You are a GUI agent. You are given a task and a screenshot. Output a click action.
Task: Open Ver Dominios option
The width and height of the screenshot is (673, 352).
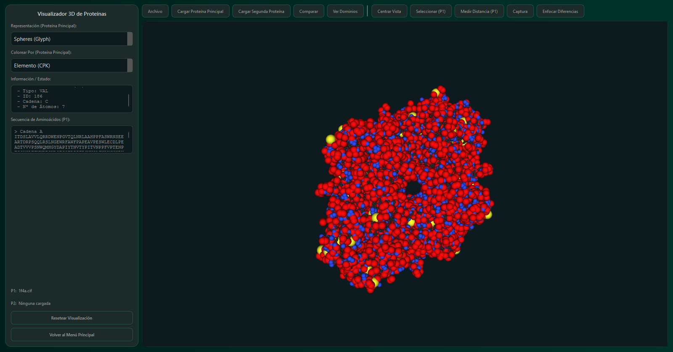[345, 11]
